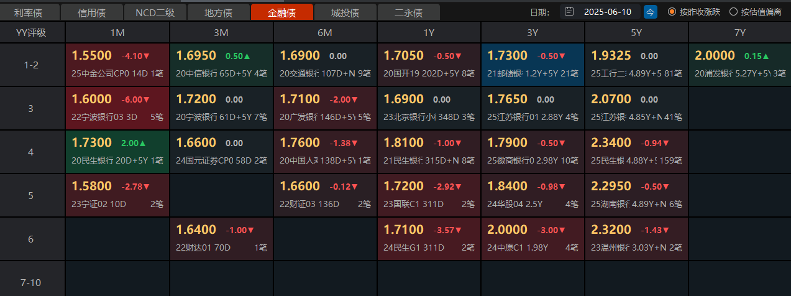
Task: Open the 22财达01 70D cell
Action: (x=221, y=239)
